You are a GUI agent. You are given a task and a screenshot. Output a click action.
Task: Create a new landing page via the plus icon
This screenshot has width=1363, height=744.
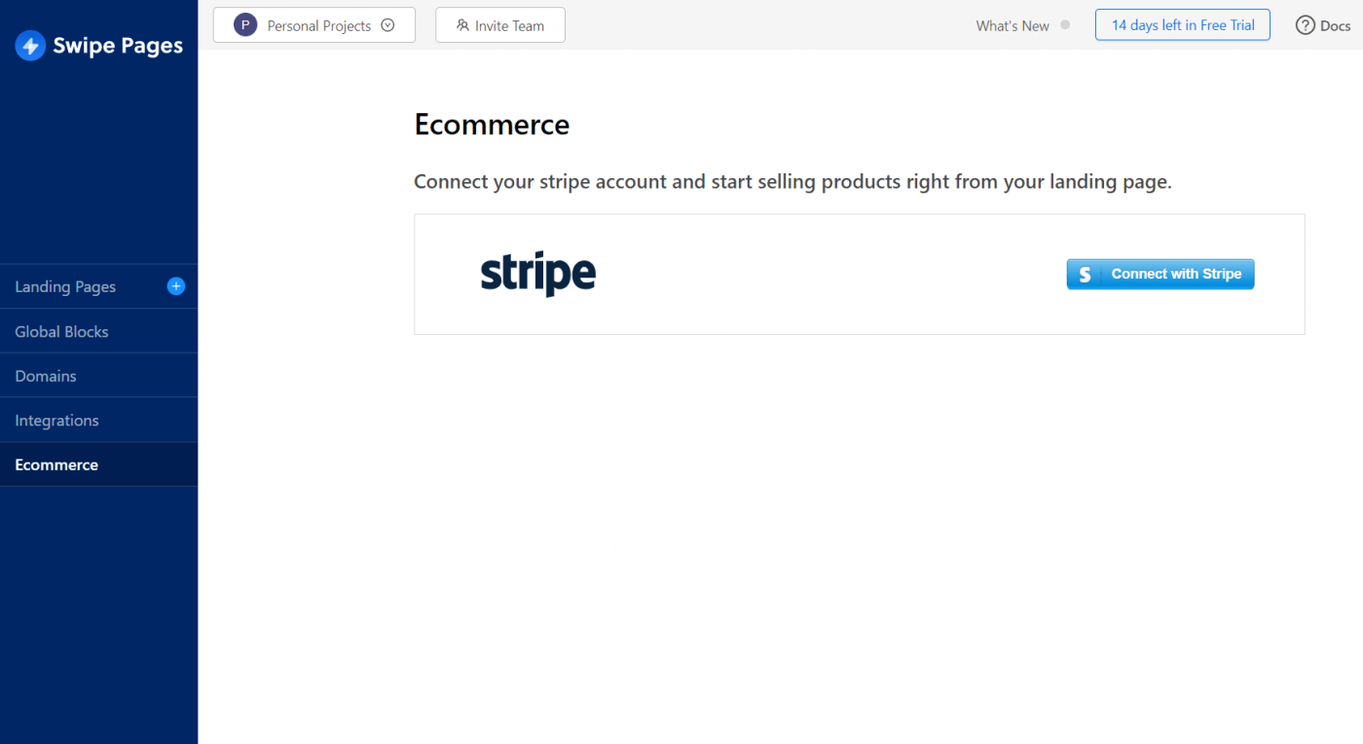click(x=176, y=286)
